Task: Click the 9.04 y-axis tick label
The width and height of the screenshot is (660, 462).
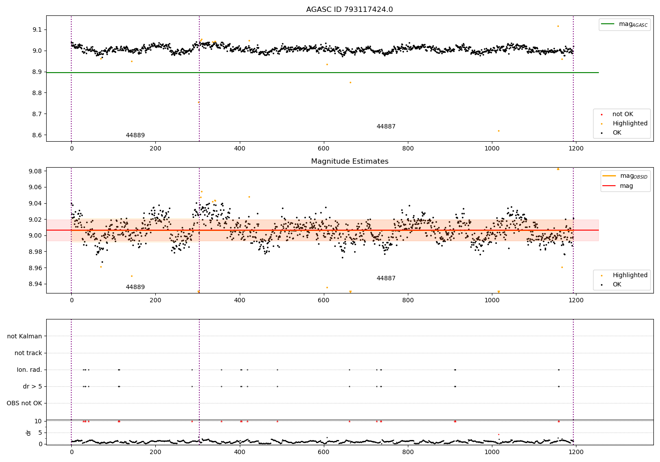Action: pyautogui.click(x=36, y=204)
